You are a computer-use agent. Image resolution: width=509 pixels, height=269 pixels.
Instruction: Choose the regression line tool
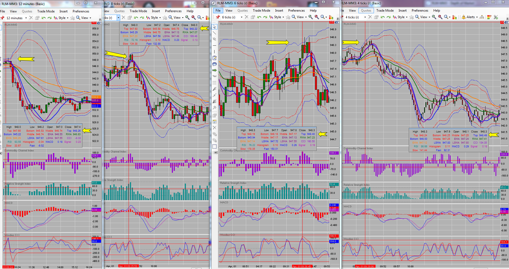(x=215, y=95)
